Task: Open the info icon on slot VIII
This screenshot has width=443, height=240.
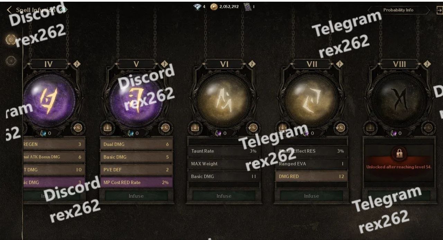Action: pyautogui.click(x=427, y=64)
